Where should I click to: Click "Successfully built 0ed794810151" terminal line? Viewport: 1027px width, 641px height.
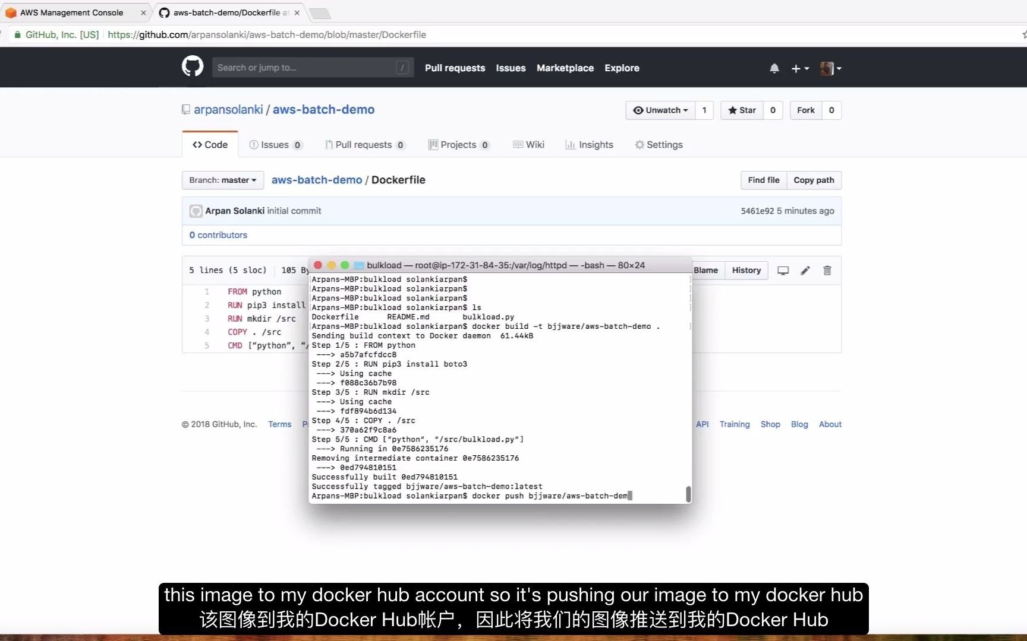click(385, 477)
